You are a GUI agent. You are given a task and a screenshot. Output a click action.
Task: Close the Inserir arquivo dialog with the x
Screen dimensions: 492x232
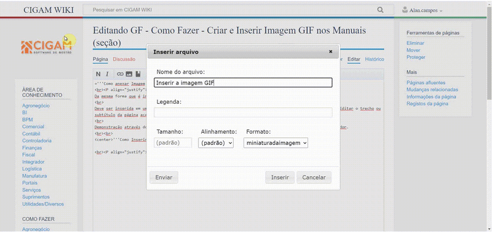(330, 52)
